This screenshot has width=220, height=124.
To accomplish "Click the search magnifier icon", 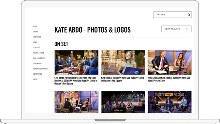I will pyautogui.click(x=189, y=15).
